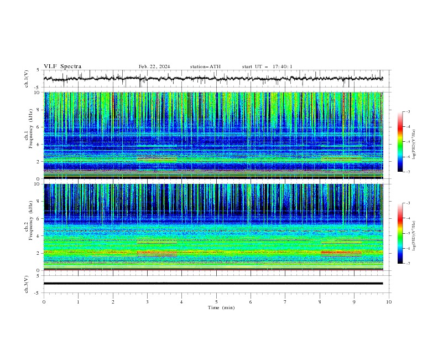Click inside the ch.1 spectrogram panel
This screenshot has width=438, height=339.
[x=213, y=135]
